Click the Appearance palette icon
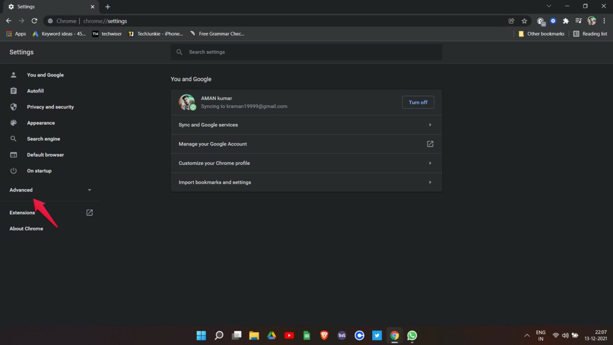The height and width of the screenshot is (345, 613). [x=13, y=123]
